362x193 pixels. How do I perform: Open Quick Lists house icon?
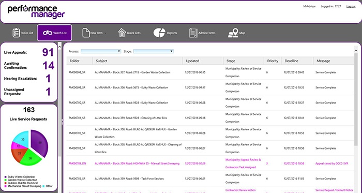122,33
